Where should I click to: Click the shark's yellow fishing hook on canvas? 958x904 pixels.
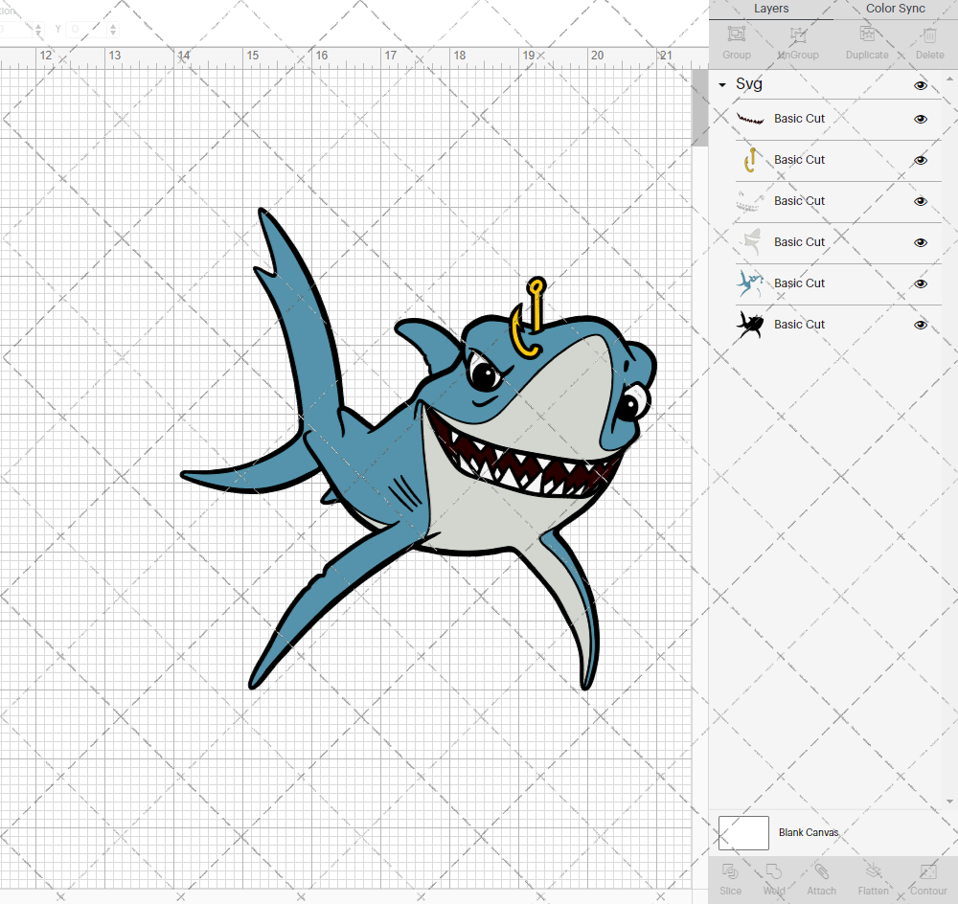pyautogui.click(x=529, y=318)
